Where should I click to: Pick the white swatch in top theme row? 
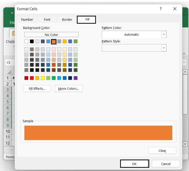tap(26, 41)
